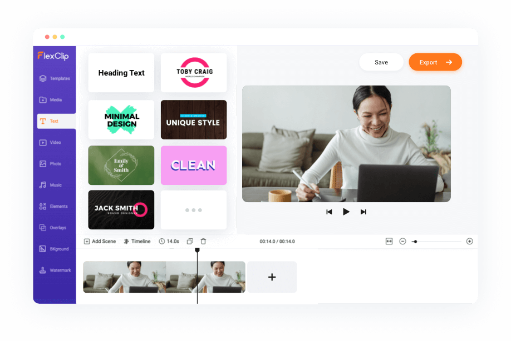
Task: Open the 14.0s duration setting
Action: [169, 241]
